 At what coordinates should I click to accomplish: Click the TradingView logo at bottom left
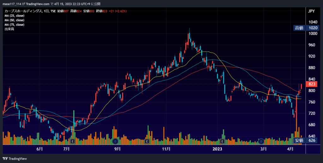[x=15, y=159]
